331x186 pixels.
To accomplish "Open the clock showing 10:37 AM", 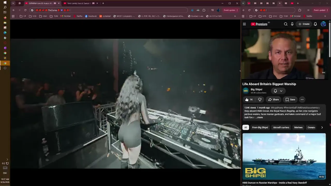I will (x=5, y=179).
